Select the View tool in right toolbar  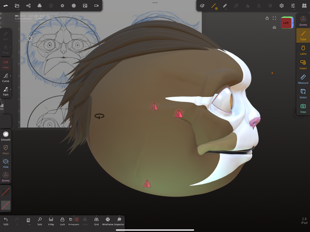[x=303, y=108]
